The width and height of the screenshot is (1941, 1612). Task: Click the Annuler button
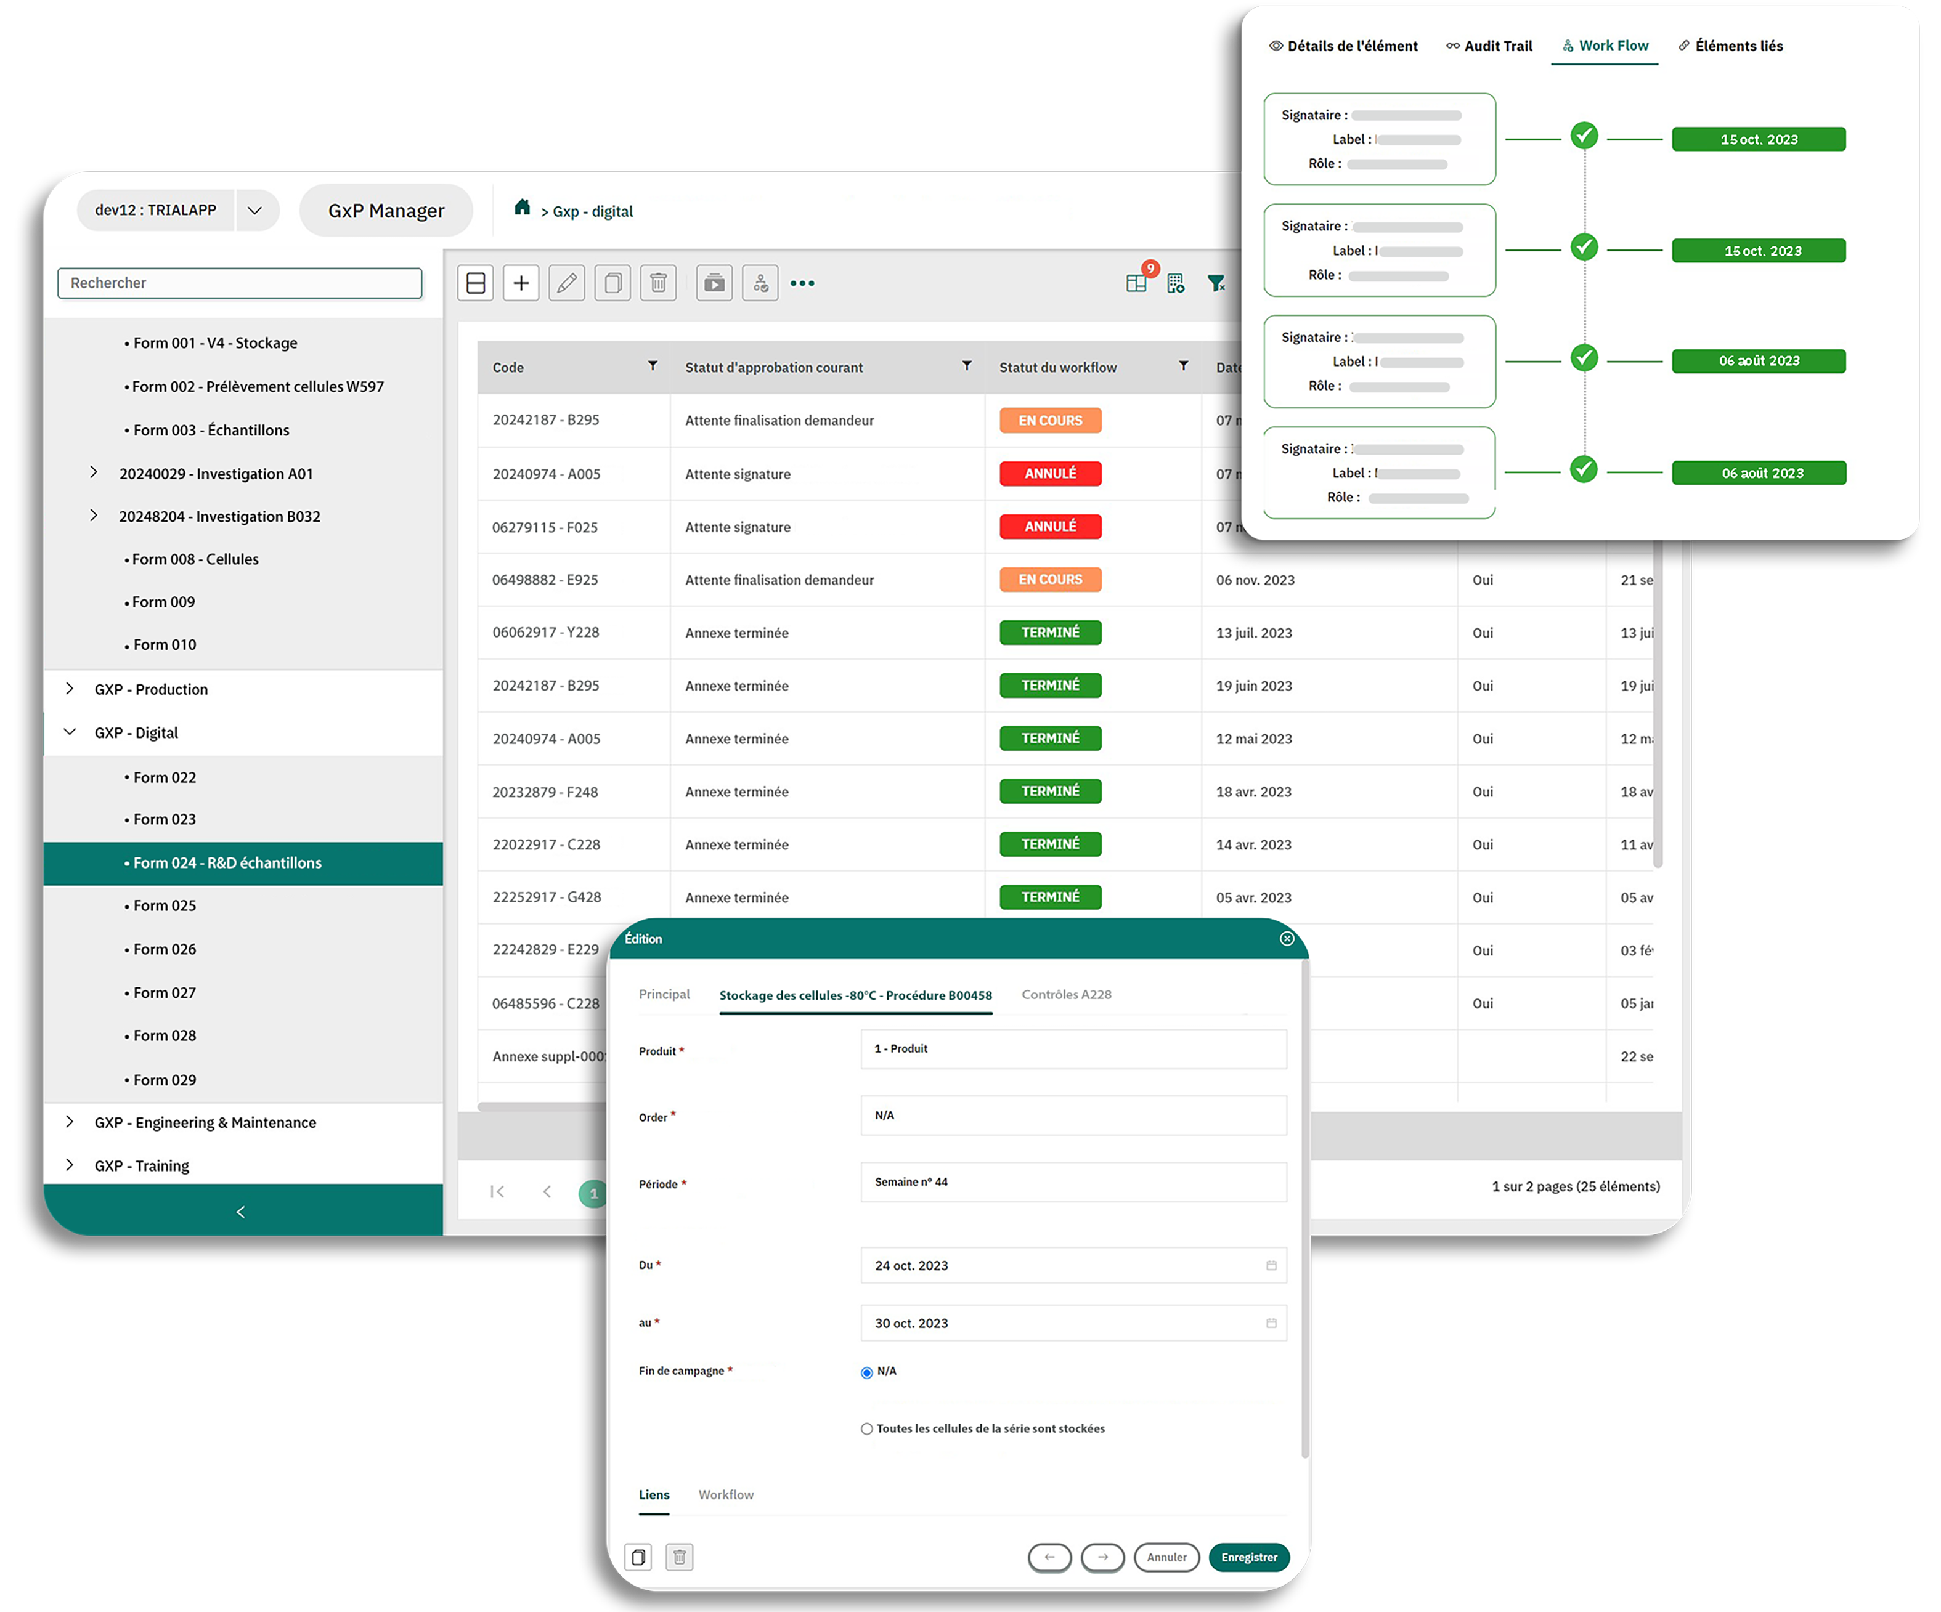(1166, 1558)
